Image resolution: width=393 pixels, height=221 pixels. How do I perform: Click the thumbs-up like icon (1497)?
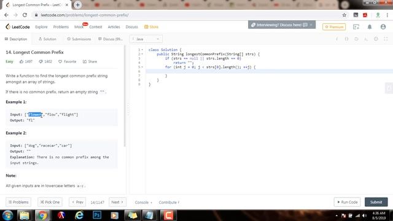click(21, 61)
